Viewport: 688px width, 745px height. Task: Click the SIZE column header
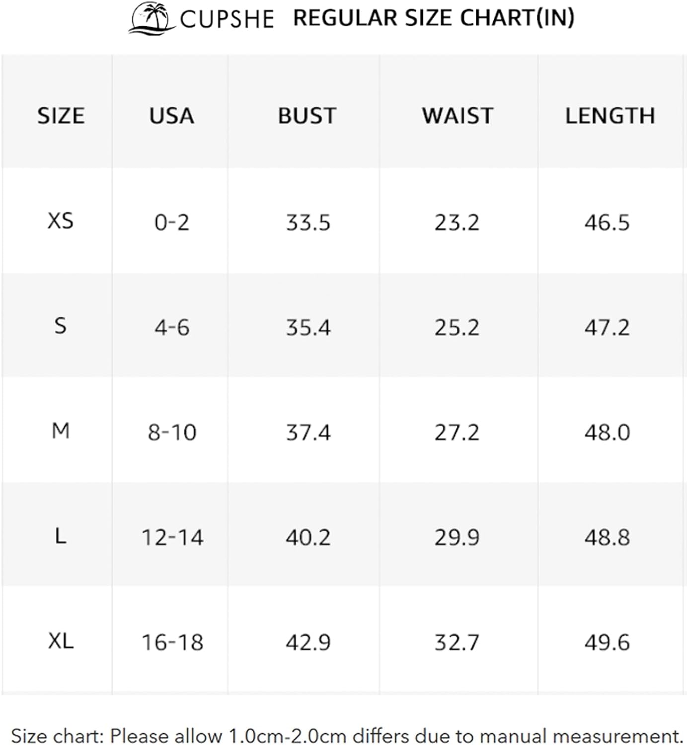click(x=61, y=116)
